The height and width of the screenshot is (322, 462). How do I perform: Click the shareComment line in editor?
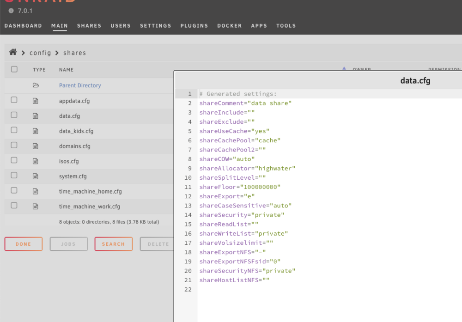pos(245,103)
